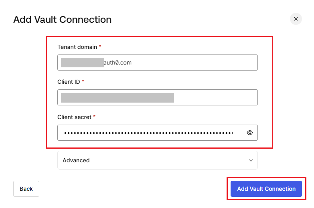Go back using the Back button
Viewport: 314px width, 208px height.
(26, 189)
